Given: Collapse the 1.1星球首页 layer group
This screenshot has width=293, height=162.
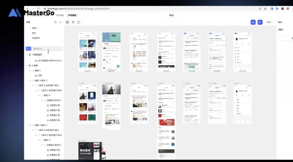Looking at the screenshot, I should [27, 55].
